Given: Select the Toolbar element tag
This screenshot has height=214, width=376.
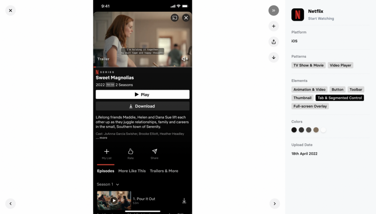Looking at the screenshot, I should [356, 90].
